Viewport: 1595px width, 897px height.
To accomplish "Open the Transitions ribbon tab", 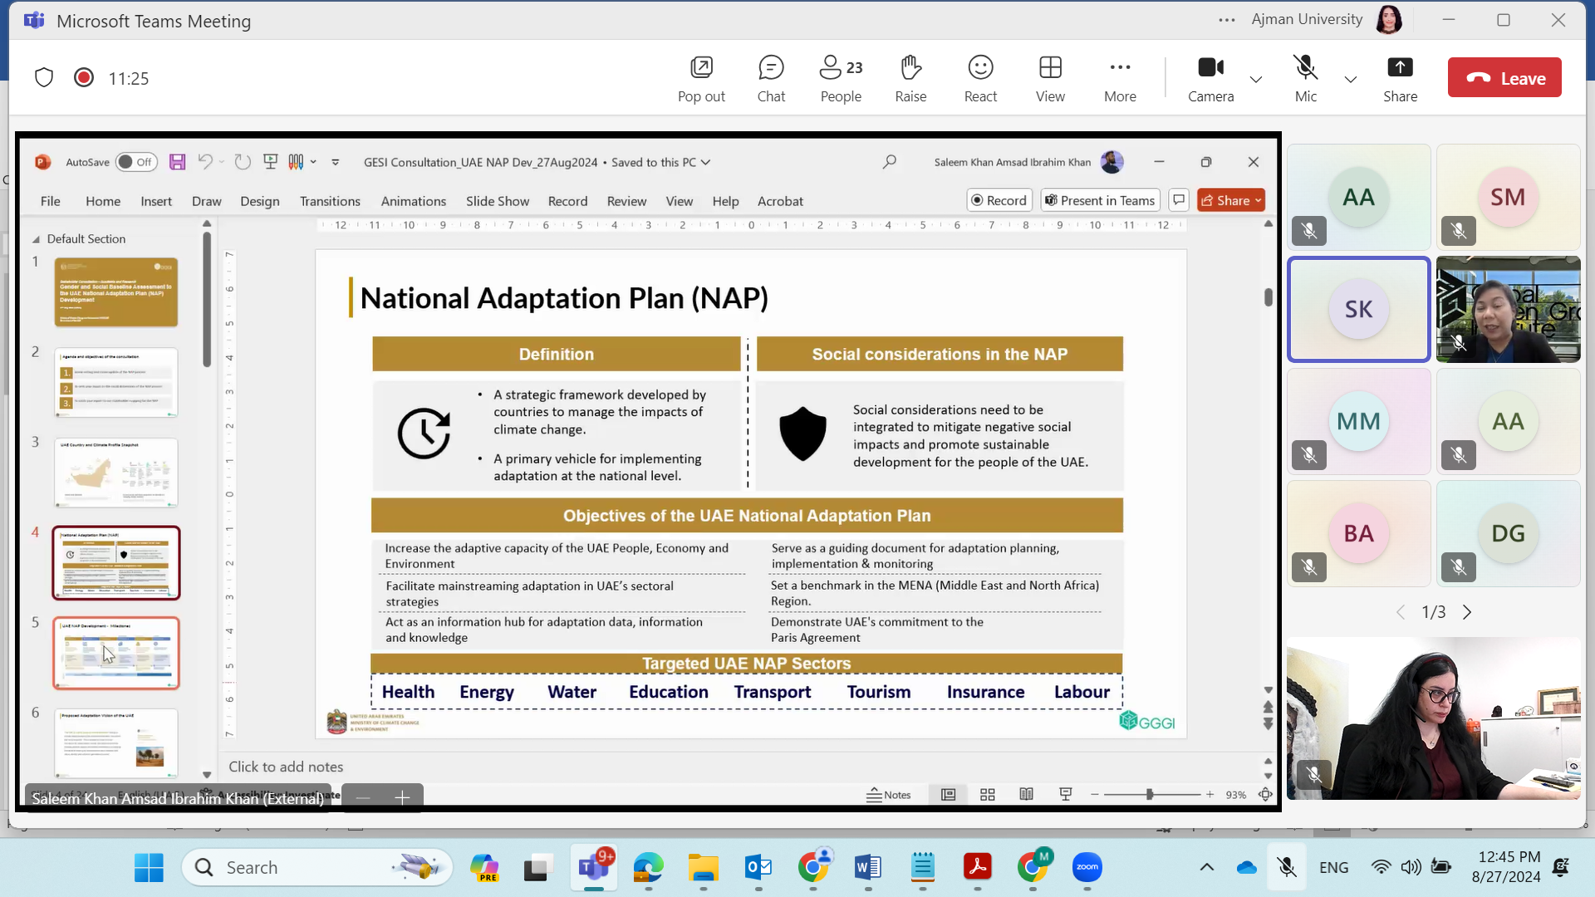I will [x=330, y=201].
